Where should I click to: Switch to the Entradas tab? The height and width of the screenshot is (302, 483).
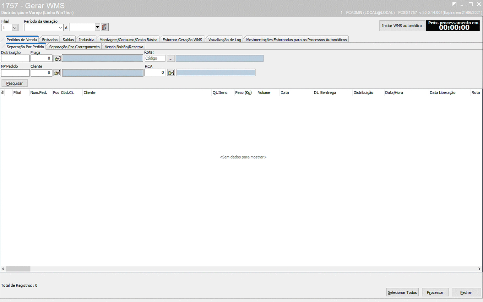point(50,40)
